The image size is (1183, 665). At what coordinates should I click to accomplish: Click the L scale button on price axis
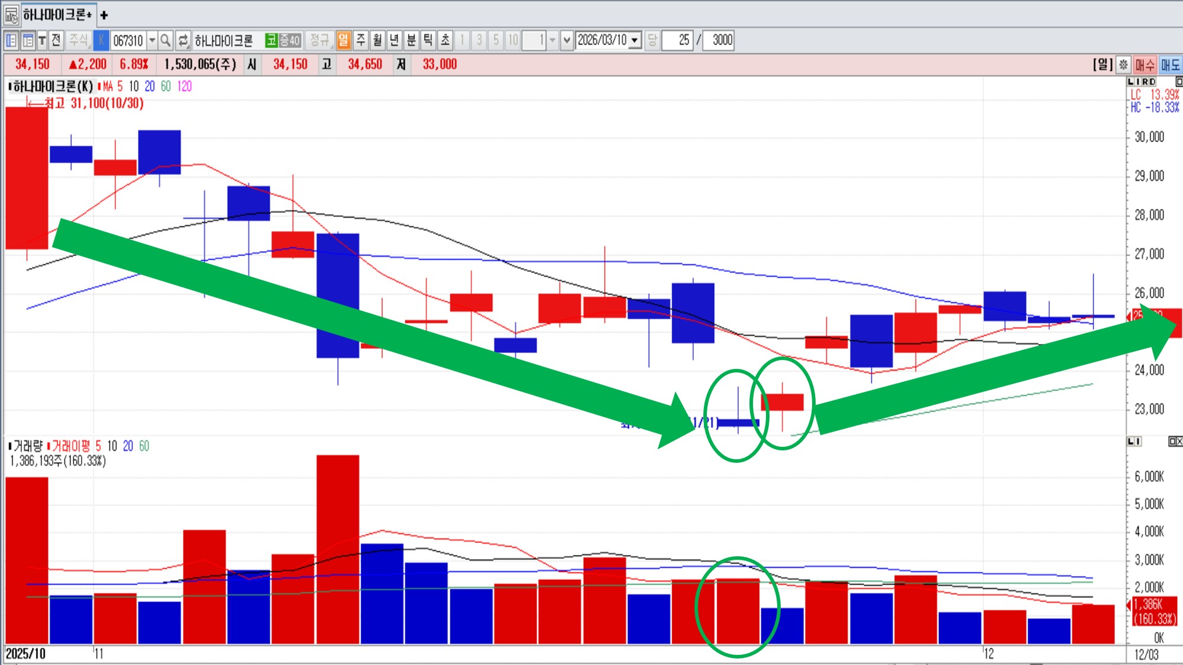click(1131, 82)
